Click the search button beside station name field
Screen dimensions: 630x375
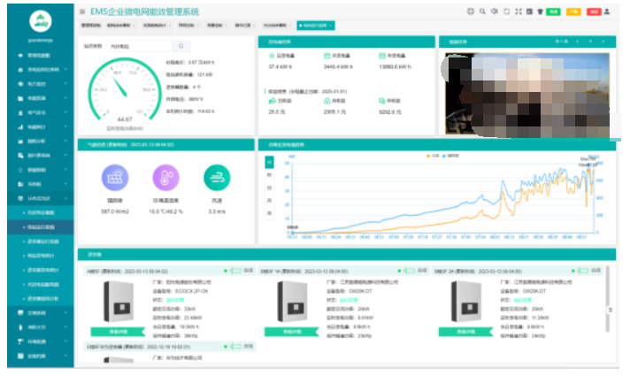point(181,46)
